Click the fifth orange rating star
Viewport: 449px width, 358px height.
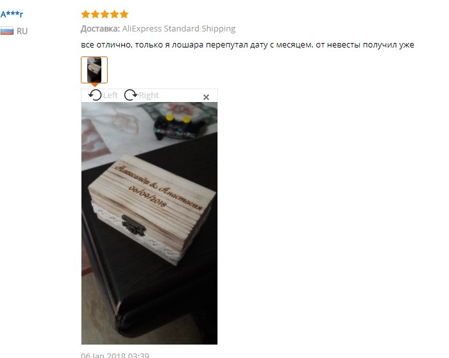click(124, 14)
